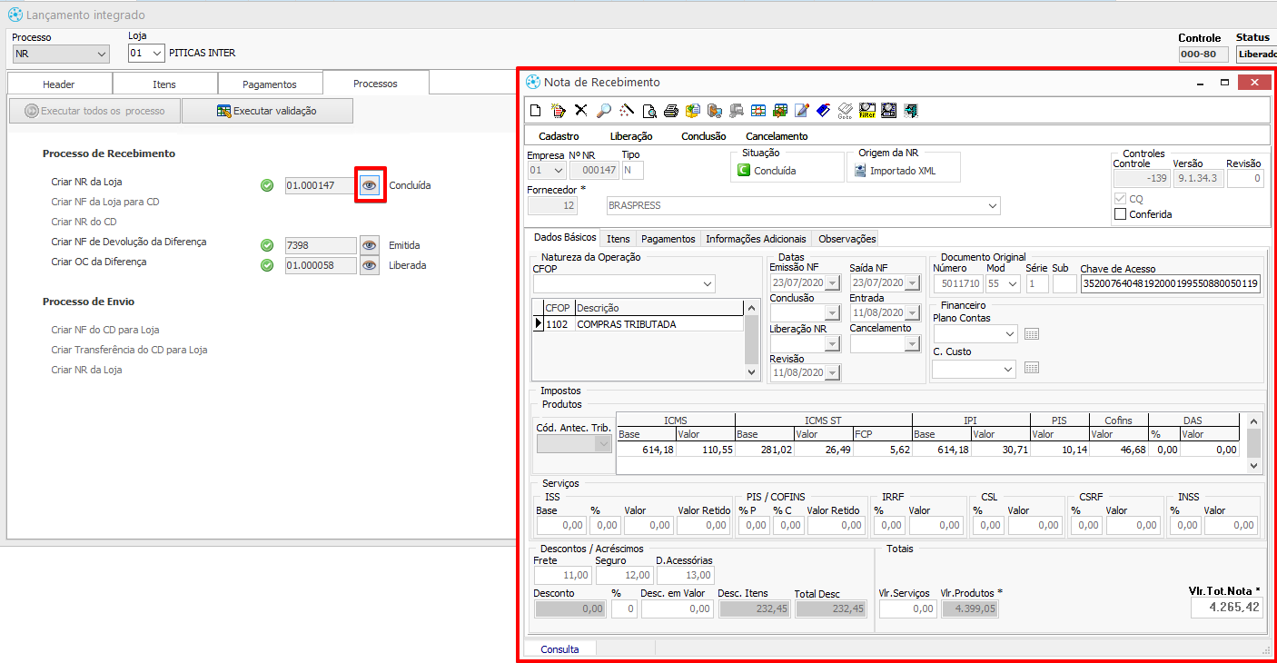Viewport: 1277px width, 663px height.
Task: Click the Executar validação button
Action: pos(267,111)
